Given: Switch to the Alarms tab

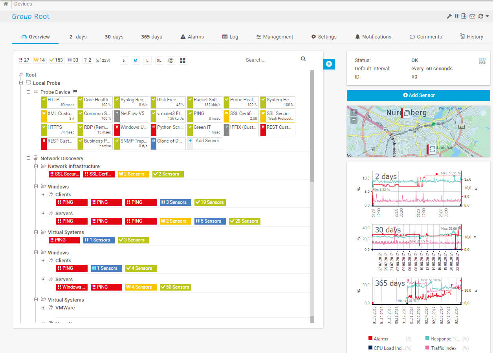Looking at the screenshot, I should 192,37.
